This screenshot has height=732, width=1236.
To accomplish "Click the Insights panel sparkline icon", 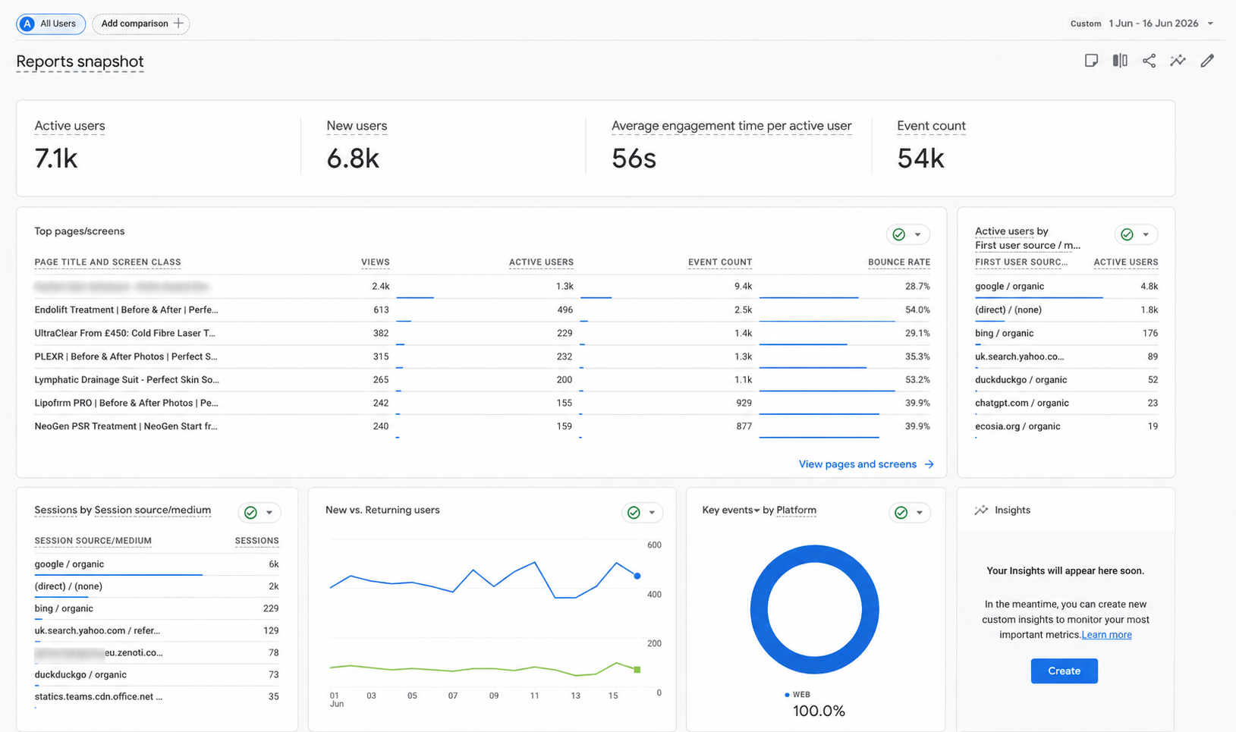I will point(981,511).
